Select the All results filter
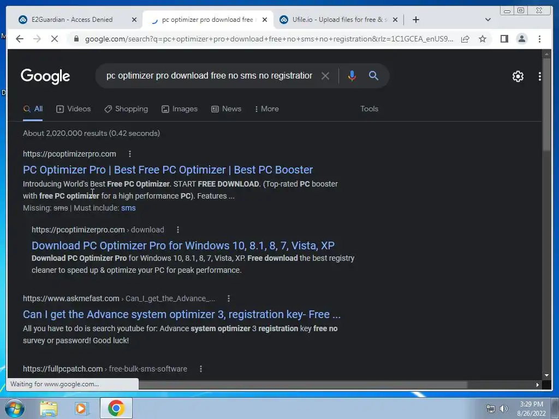Screen dimensions: 559x419 click(x=33, y=109)
